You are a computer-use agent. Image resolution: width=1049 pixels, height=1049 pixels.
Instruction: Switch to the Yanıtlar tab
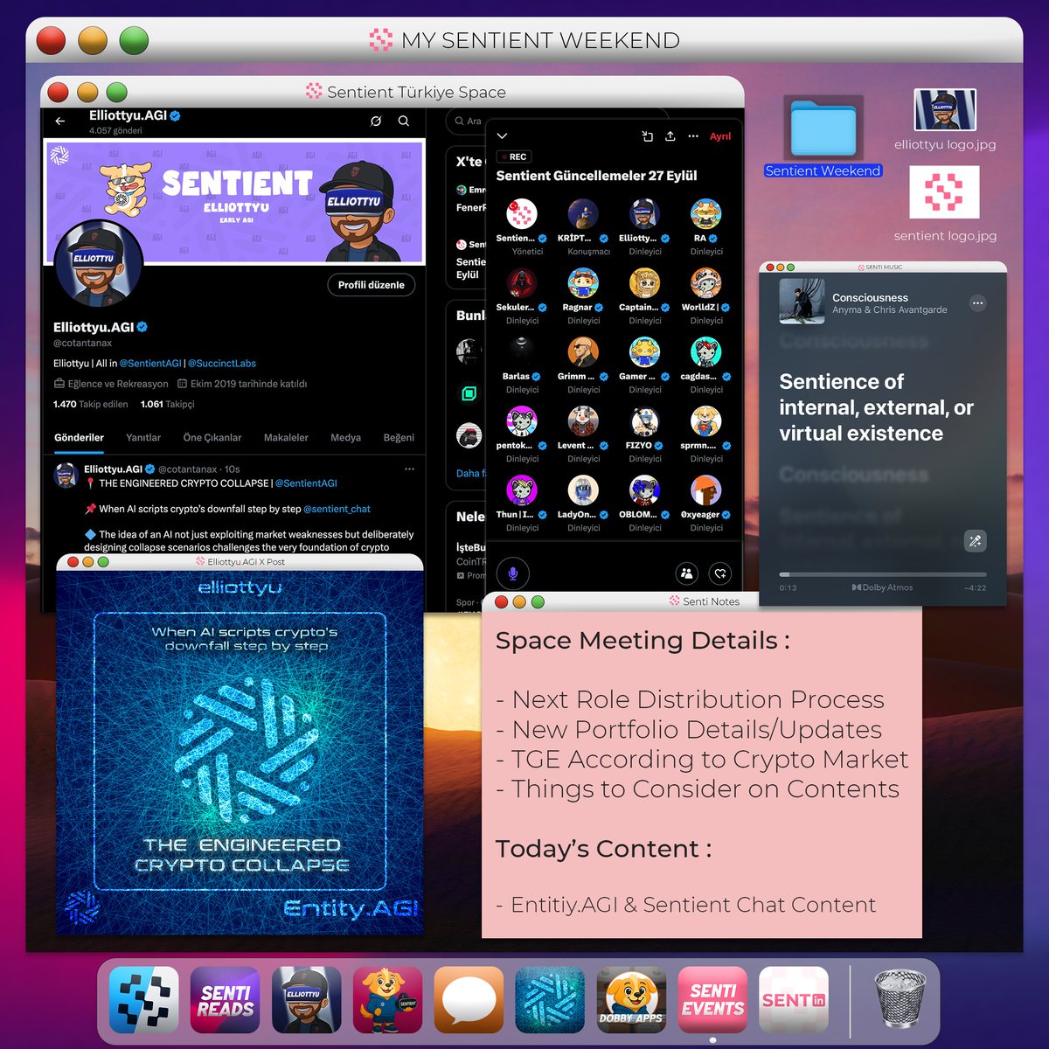tap(143, 438)
